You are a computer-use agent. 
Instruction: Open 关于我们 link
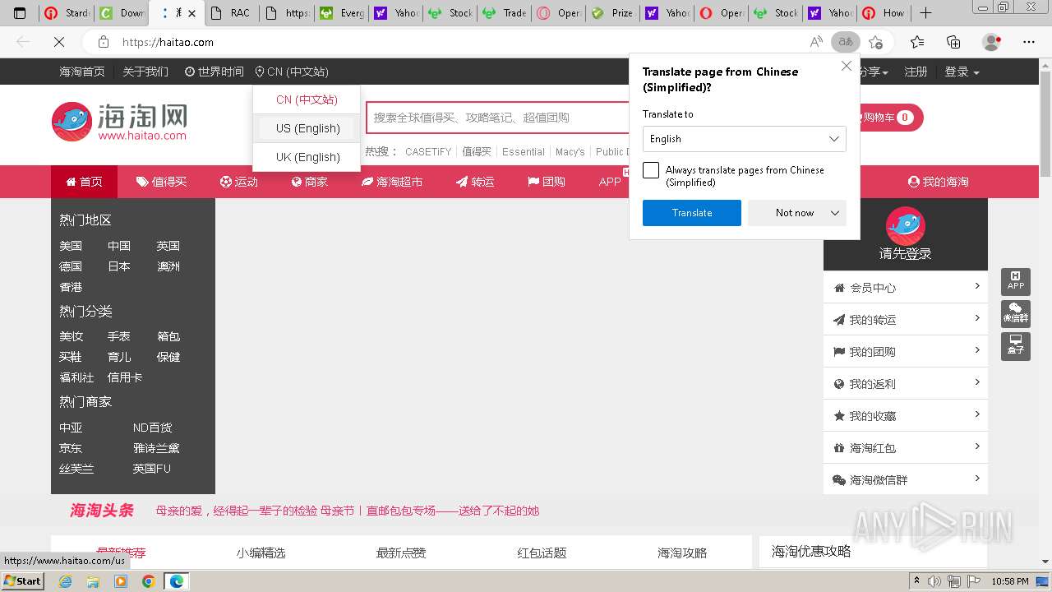[x=145, y=72]
